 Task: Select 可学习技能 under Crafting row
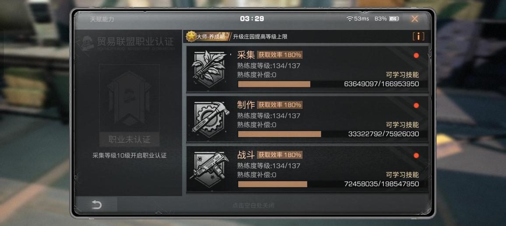click(402, 125)
